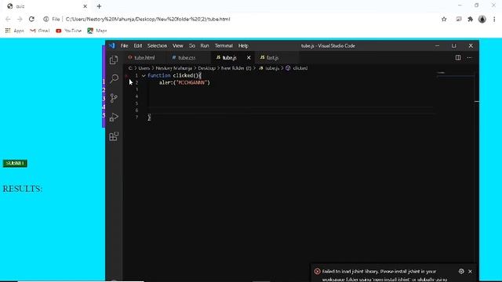Open the Chrome profile avatar

tap(482, 19)
